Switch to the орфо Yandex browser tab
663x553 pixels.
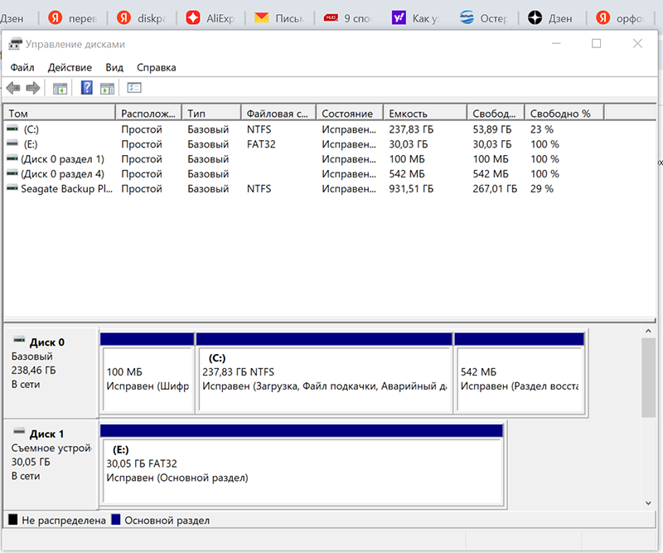pyautogui.click(x=622, y=18)
